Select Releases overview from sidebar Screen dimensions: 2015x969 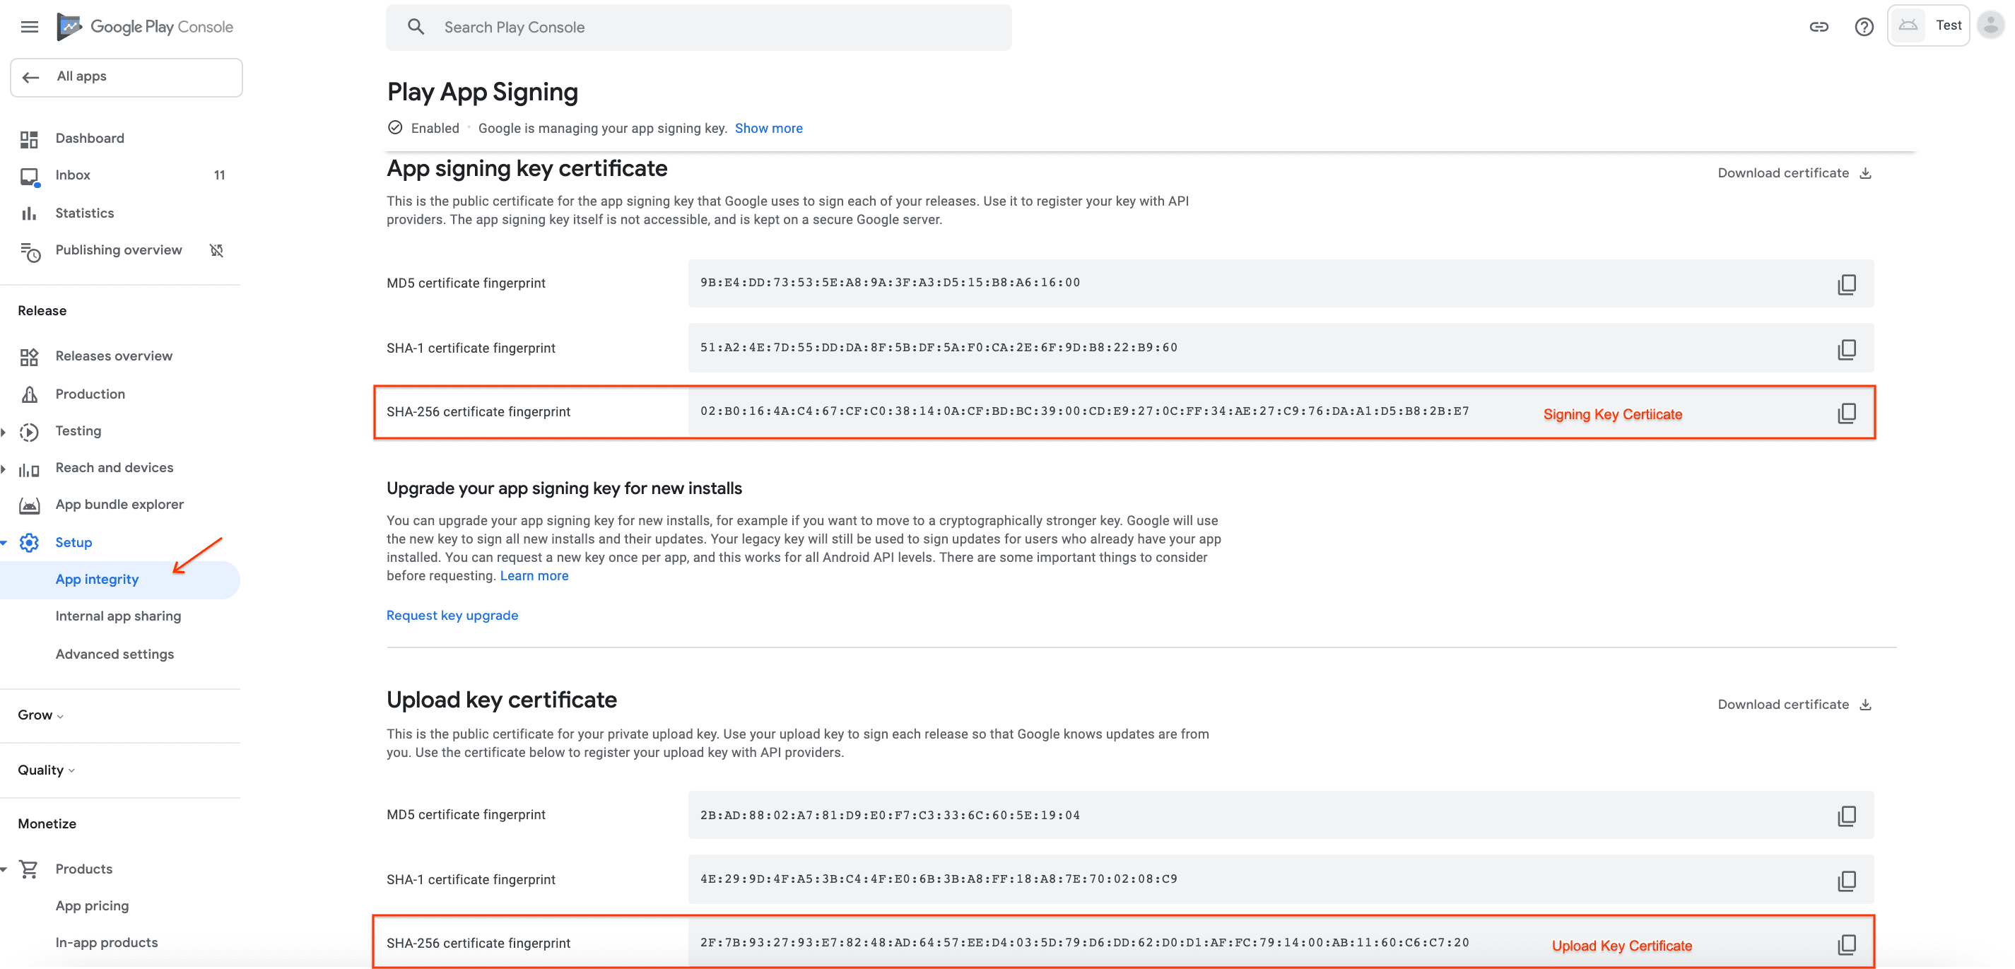[x=114, y=356]
